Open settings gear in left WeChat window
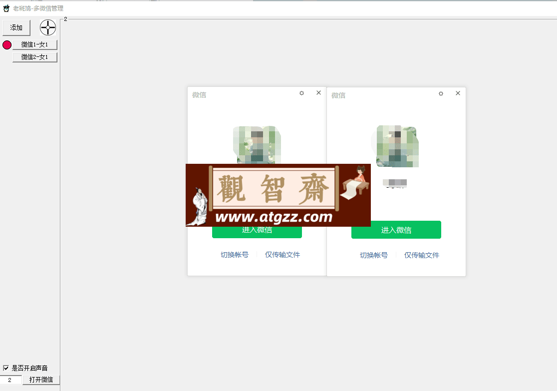This screenshot has width=557, height=391. 301,93
